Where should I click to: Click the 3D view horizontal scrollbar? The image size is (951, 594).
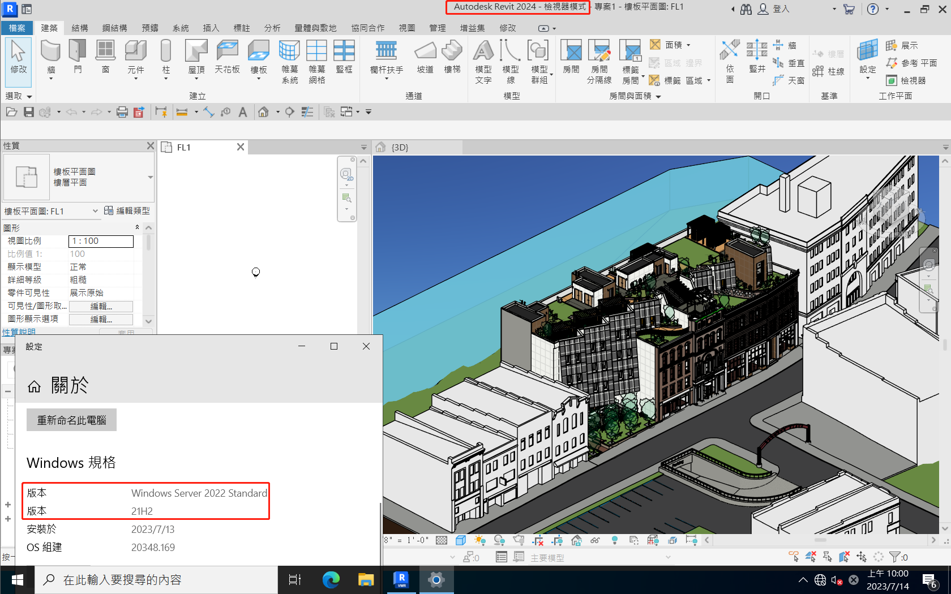click(820, 540)
